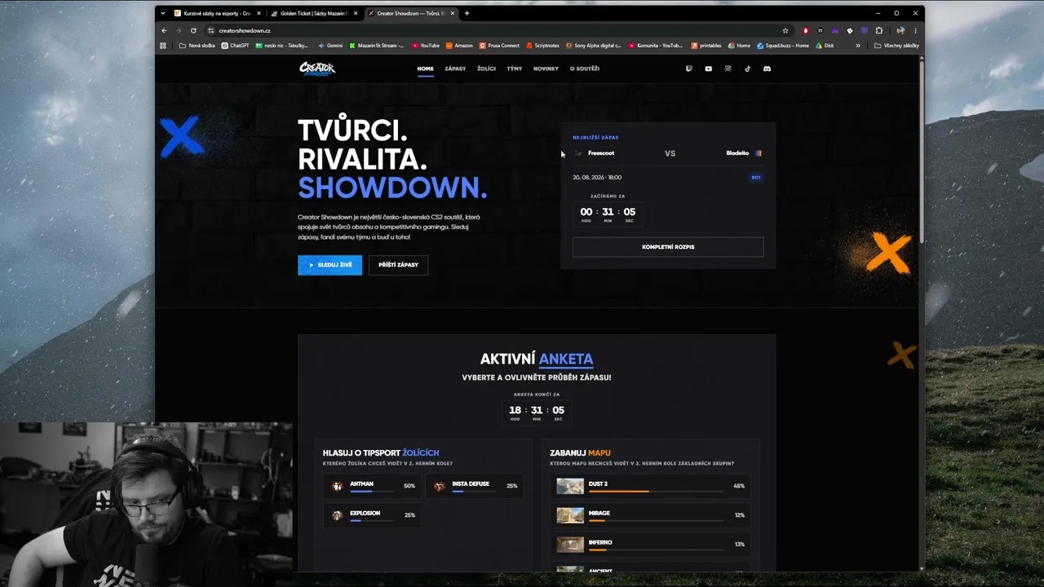
Task: Click the Mirage vote progress bar
Action: 656,520
